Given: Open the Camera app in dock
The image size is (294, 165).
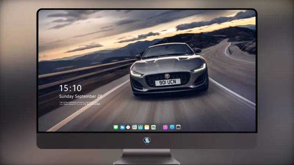Looking at the screenshot, I should tap(178, 127).
